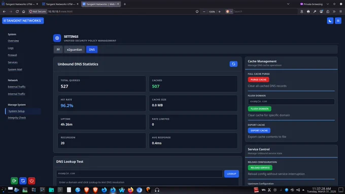Select System Setup in sidebar

click(x=23, y=111)
